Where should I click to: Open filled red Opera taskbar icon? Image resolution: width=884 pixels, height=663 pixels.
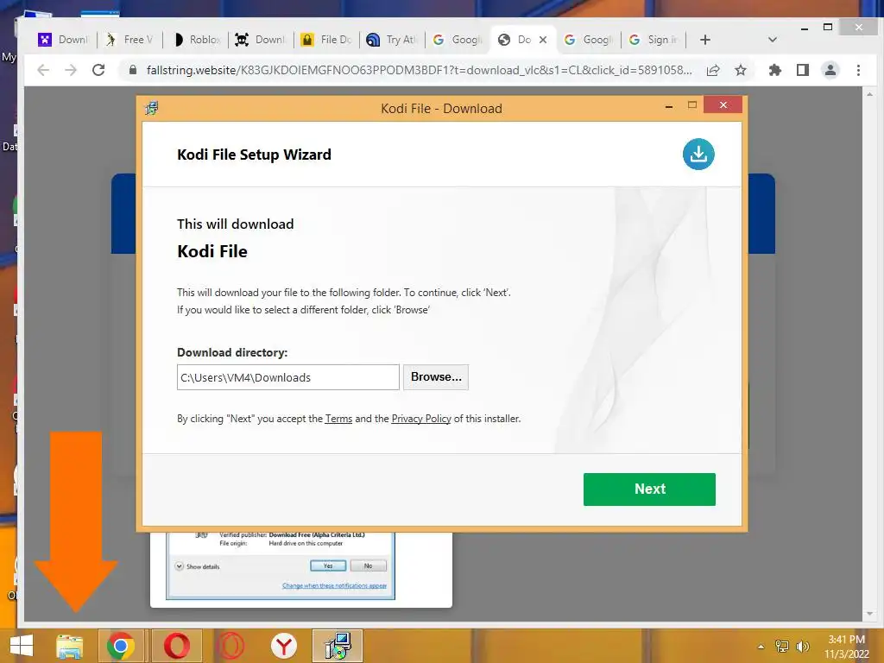[177, 646]
